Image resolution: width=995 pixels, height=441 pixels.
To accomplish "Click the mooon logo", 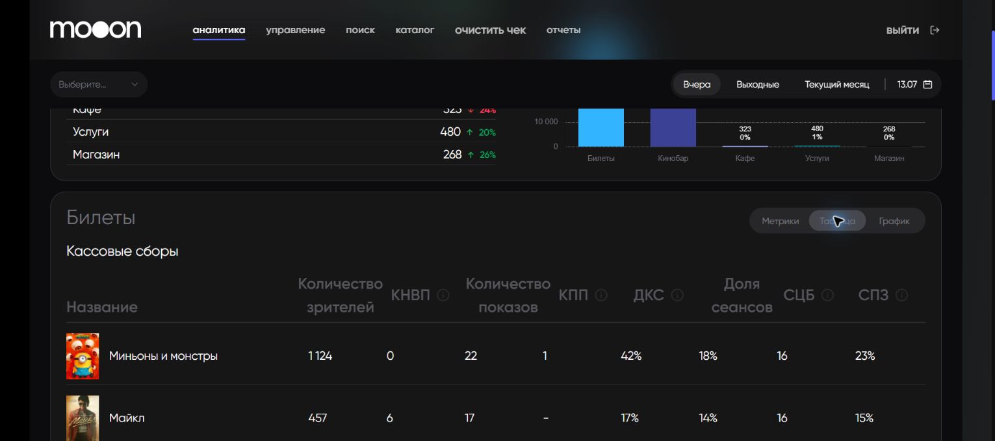I will [96, 29].
